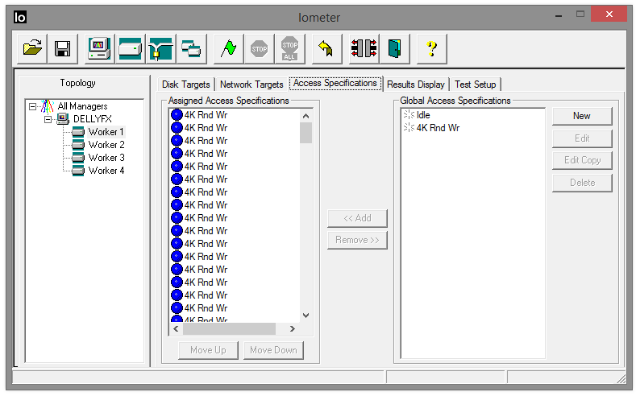Click the horizontal scroll left arrow

(x=176, y=328)
